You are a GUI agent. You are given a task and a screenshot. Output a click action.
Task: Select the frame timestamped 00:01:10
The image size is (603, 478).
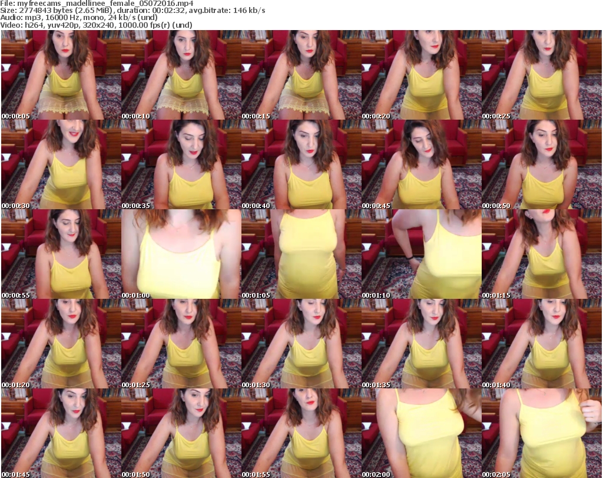[x=422, y=254]
